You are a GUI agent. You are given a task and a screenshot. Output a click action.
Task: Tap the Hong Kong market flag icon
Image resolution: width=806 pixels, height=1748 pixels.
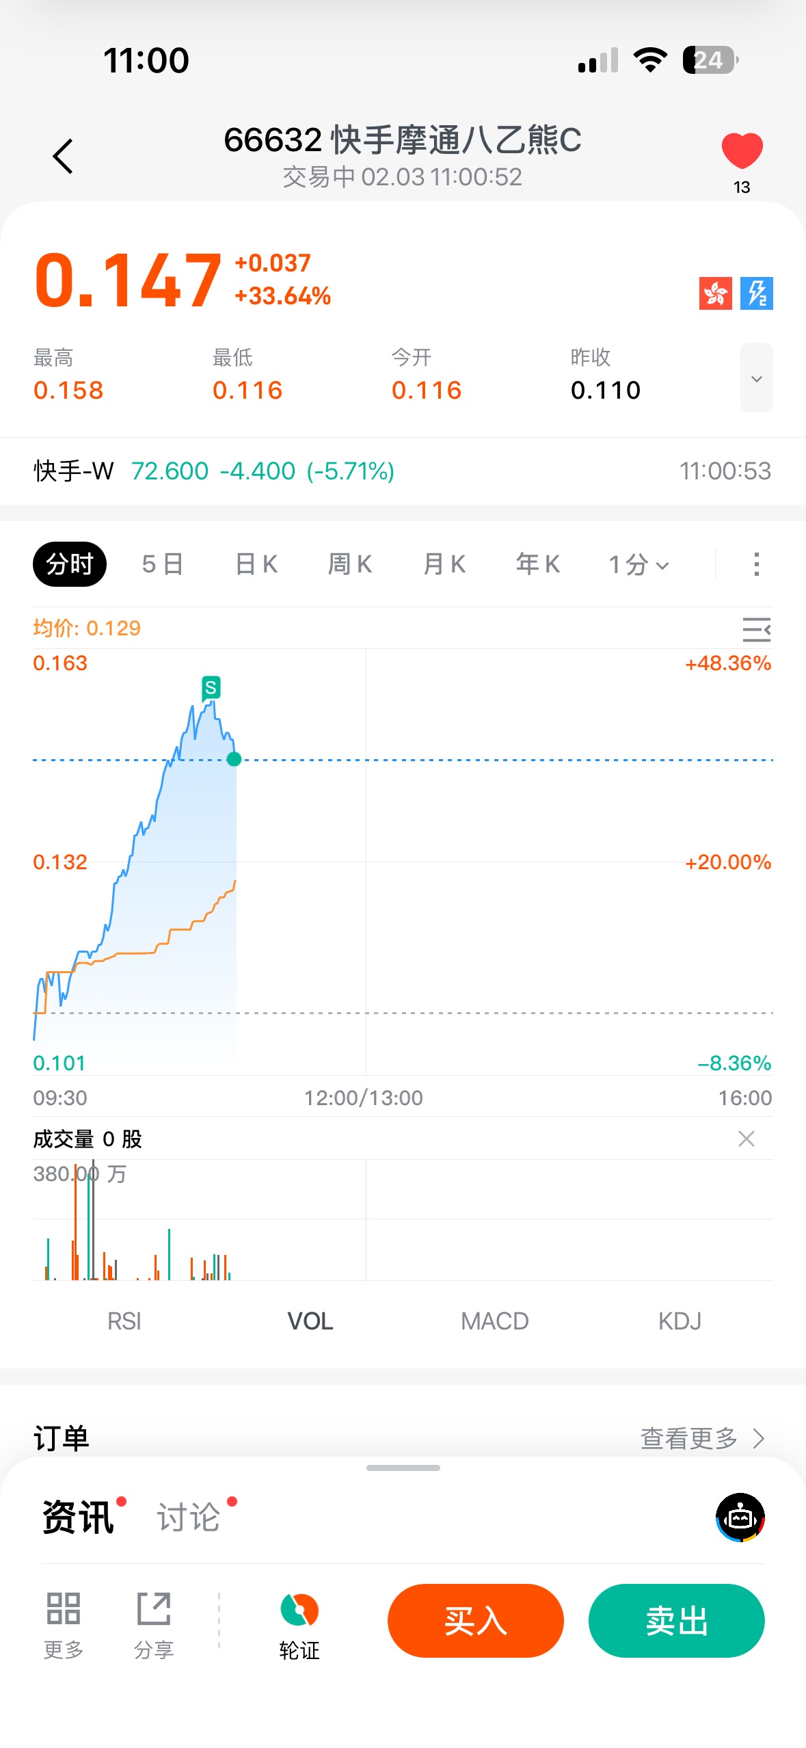(x=715, y=293)
